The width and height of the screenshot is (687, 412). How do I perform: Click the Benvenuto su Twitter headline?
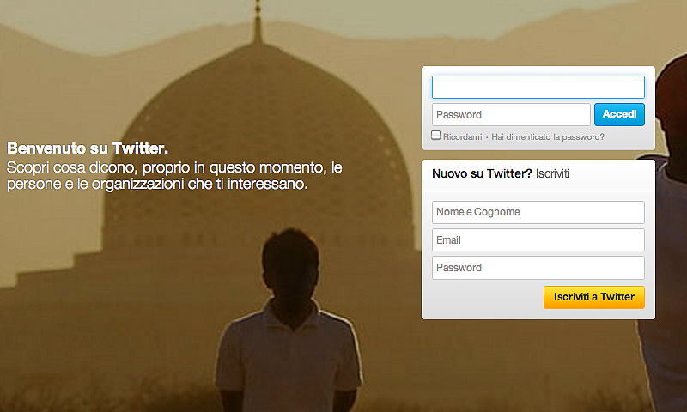[88, 148]
